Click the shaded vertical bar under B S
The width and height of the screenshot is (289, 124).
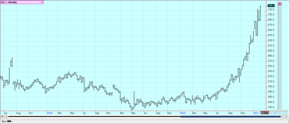[x=280, y=57]
